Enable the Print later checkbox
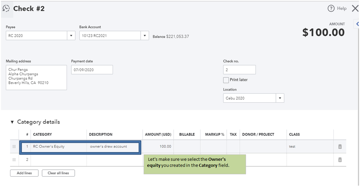This screenshot has width=360, height=192. point(226,80)
